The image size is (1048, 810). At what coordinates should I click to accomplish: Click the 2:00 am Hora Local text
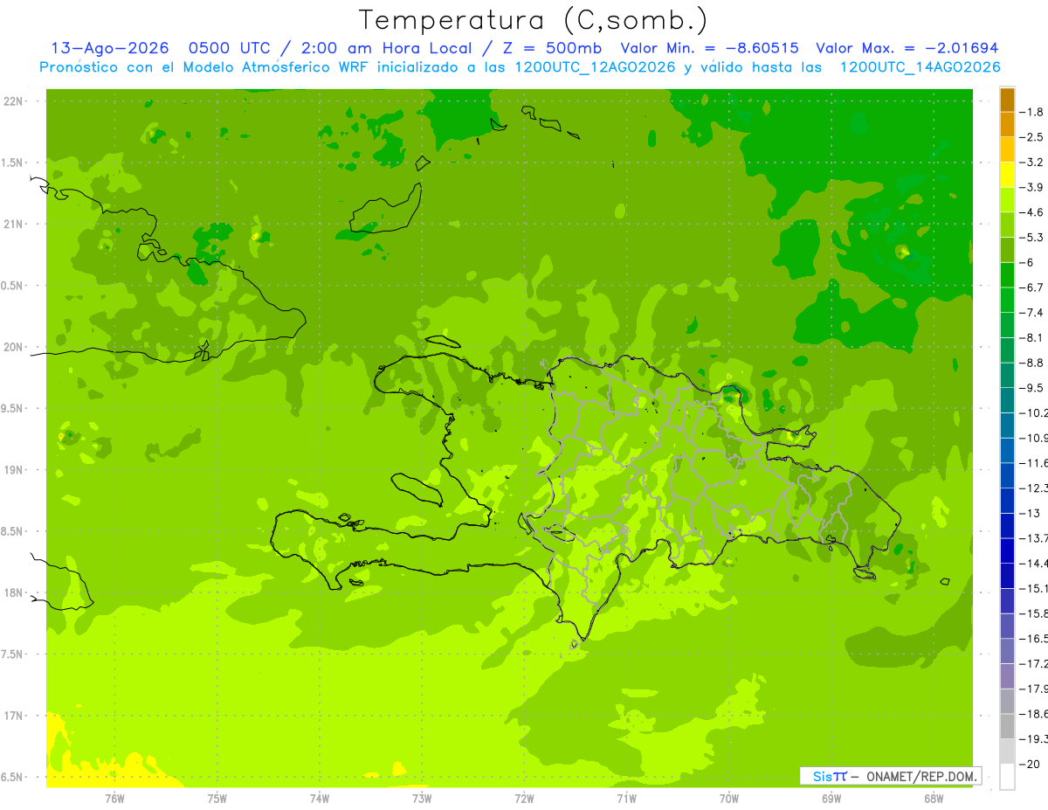(x=388, y=48)
